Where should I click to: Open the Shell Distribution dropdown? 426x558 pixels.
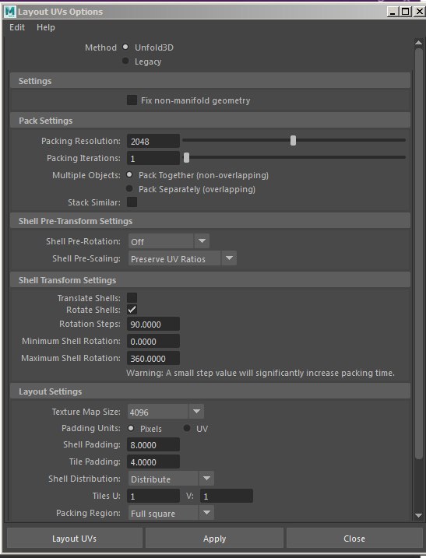[171, 479]
